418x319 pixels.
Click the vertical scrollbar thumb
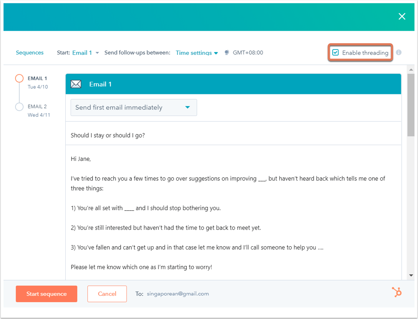coord(411,105)
